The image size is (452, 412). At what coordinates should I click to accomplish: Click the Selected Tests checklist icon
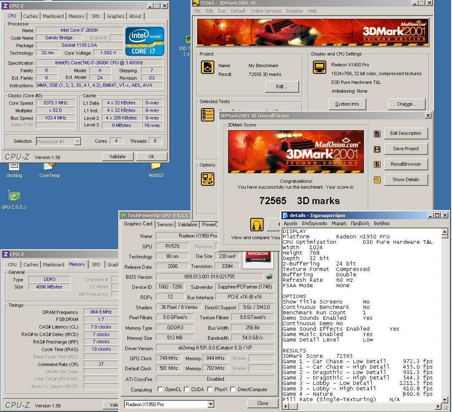(207, 115)
